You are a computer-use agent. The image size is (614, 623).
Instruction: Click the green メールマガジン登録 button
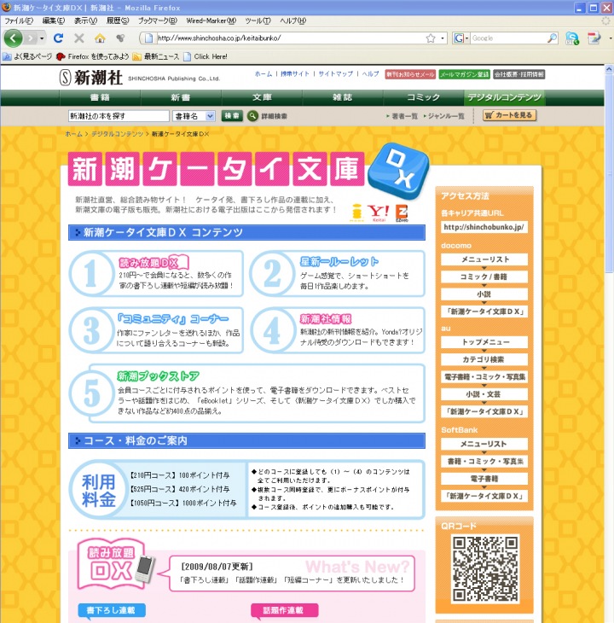(465, 74)
